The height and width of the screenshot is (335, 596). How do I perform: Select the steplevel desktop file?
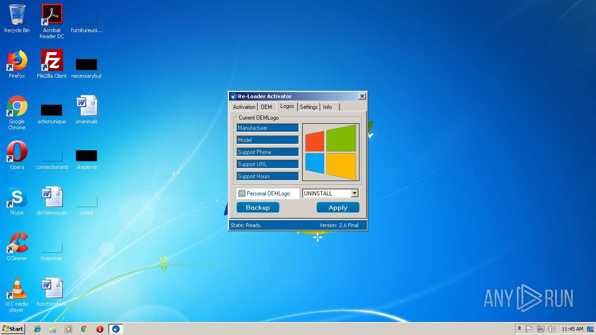[87, 159]
